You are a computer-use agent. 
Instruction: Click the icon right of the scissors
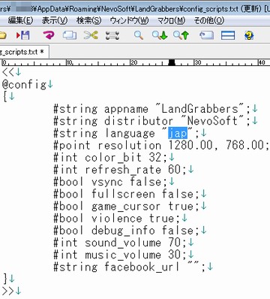point(112,35)
